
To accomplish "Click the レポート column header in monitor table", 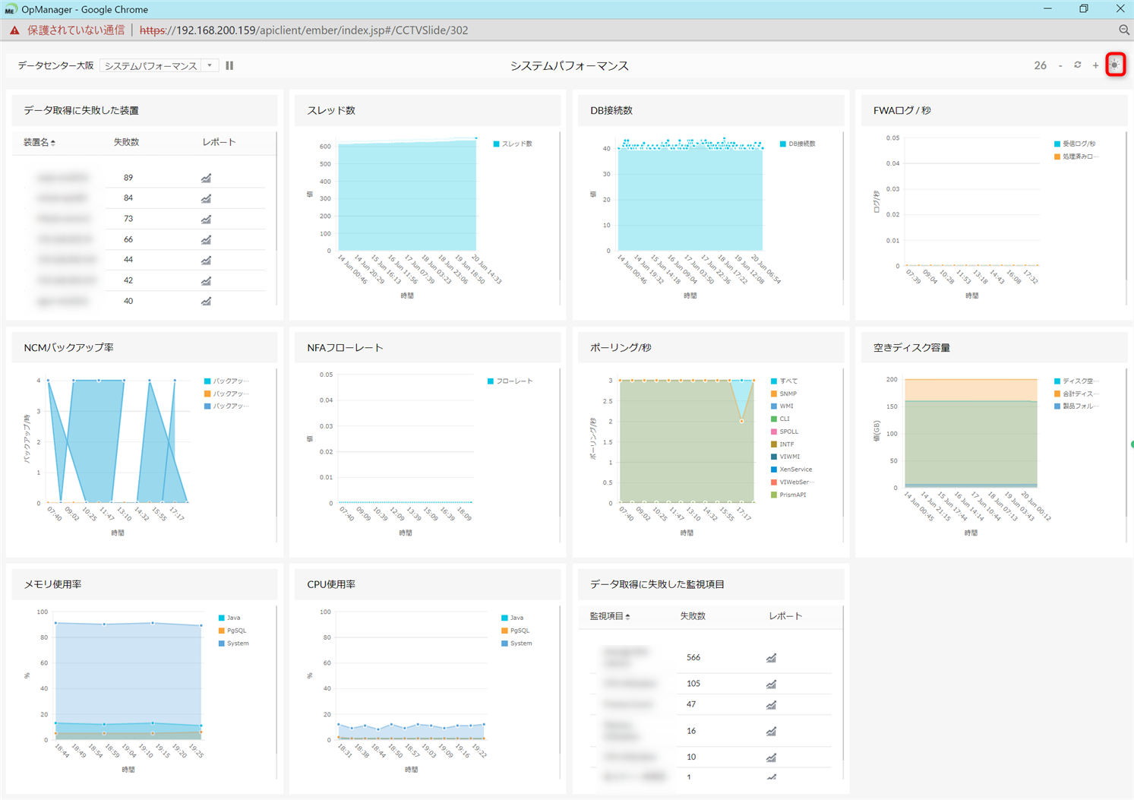I will point(785,616).
